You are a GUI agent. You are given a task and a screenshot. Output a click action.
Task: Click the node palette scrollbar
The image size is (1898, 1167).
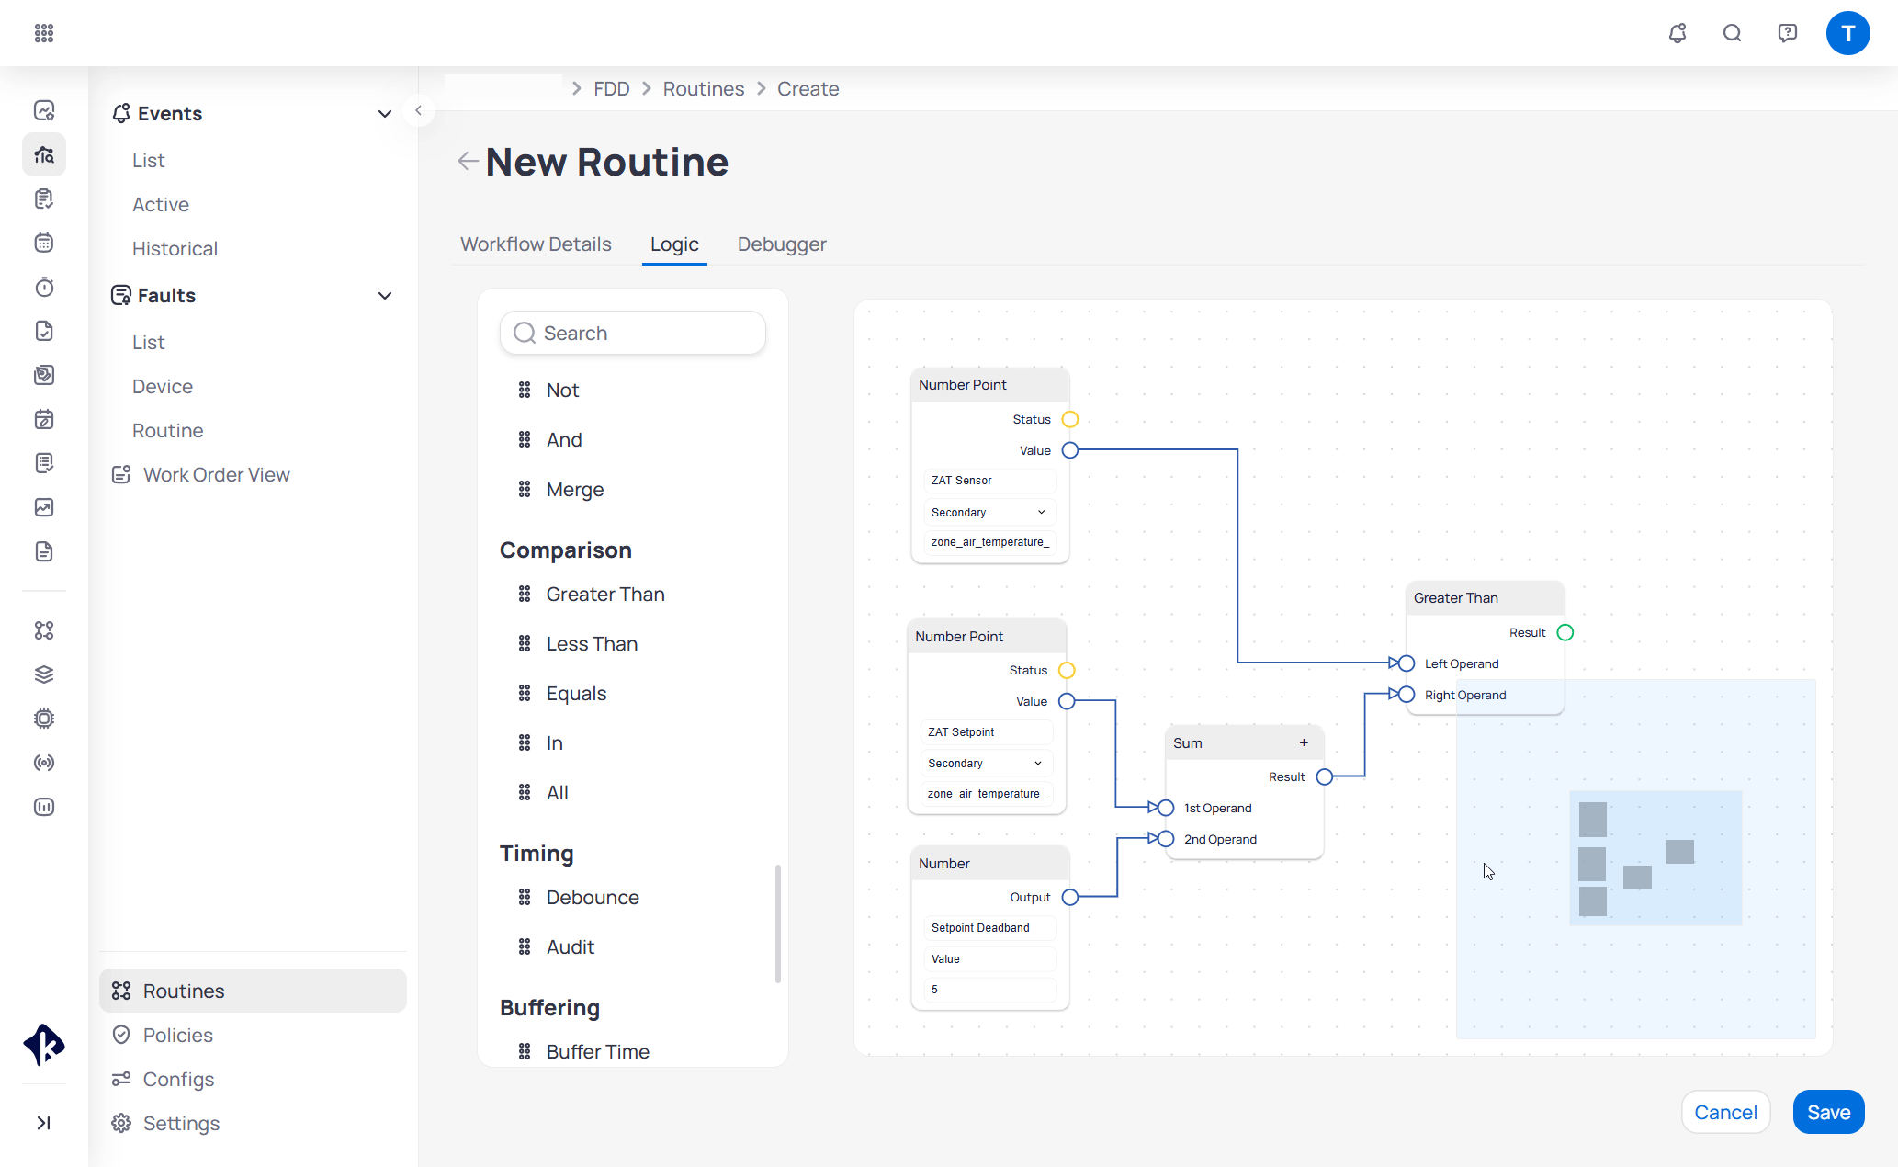778,923
